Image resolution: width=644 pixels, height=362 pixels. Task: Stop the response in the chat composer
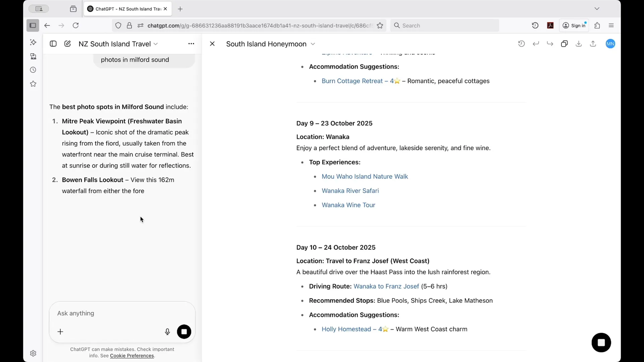coord(184,332)
